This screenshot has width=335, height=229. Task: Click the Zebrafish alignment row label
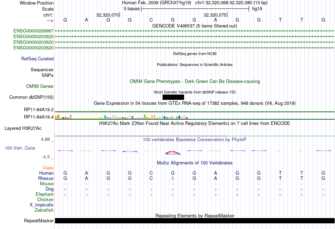[44, 210]
